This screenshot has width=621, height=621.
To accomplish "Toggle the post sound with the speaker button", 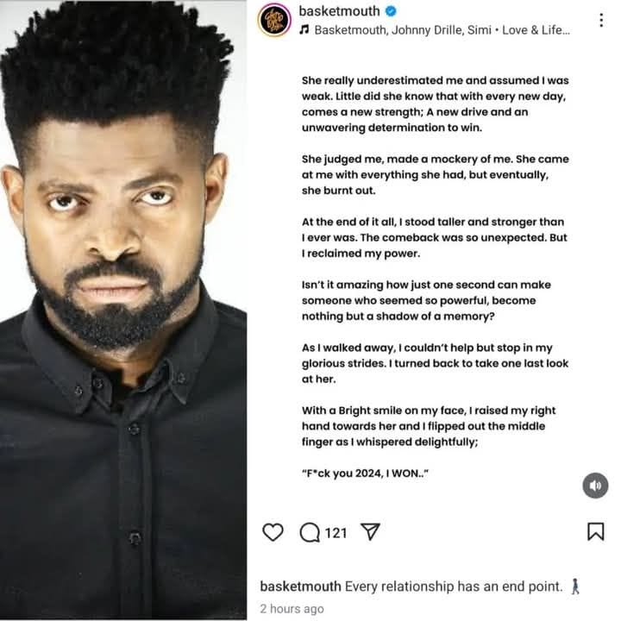I will [x=595, y=485].
